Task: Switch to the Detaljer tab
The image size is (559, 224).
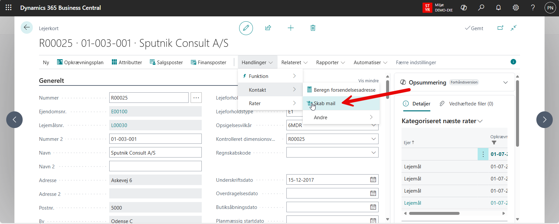Action: pos(417,104)
